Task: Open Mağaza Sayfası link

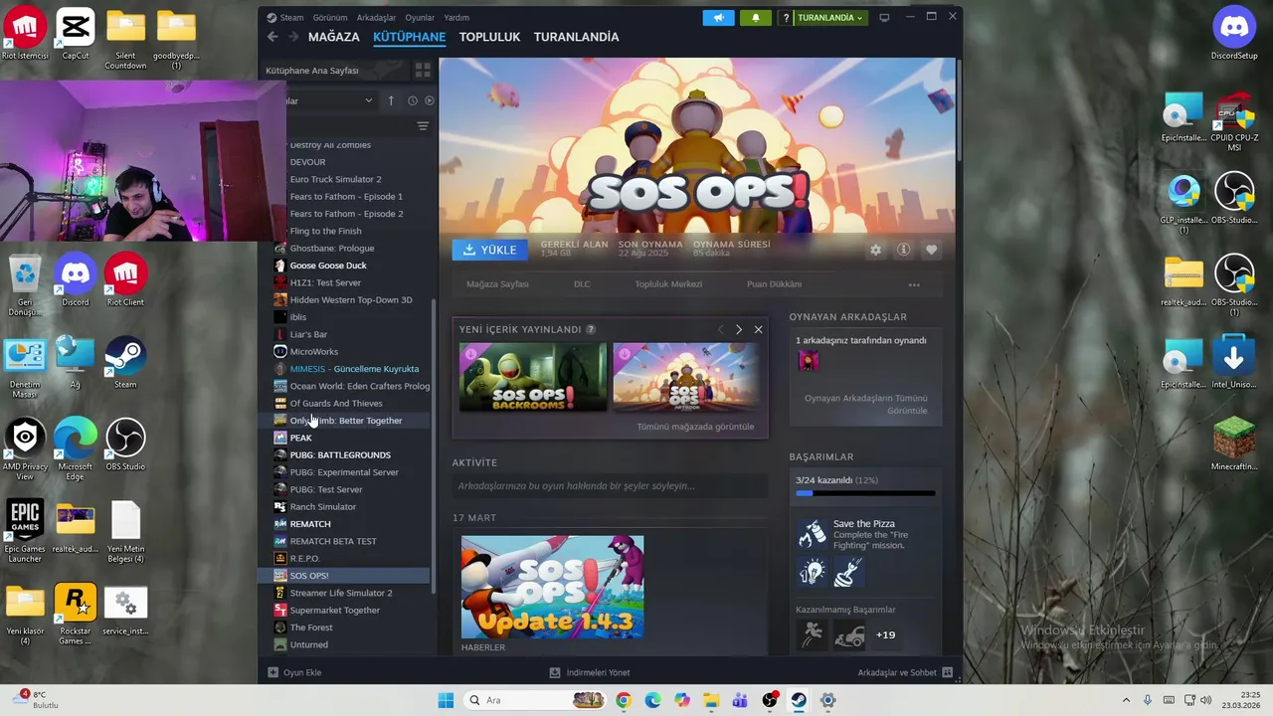Action: click(x=497, y=284)
